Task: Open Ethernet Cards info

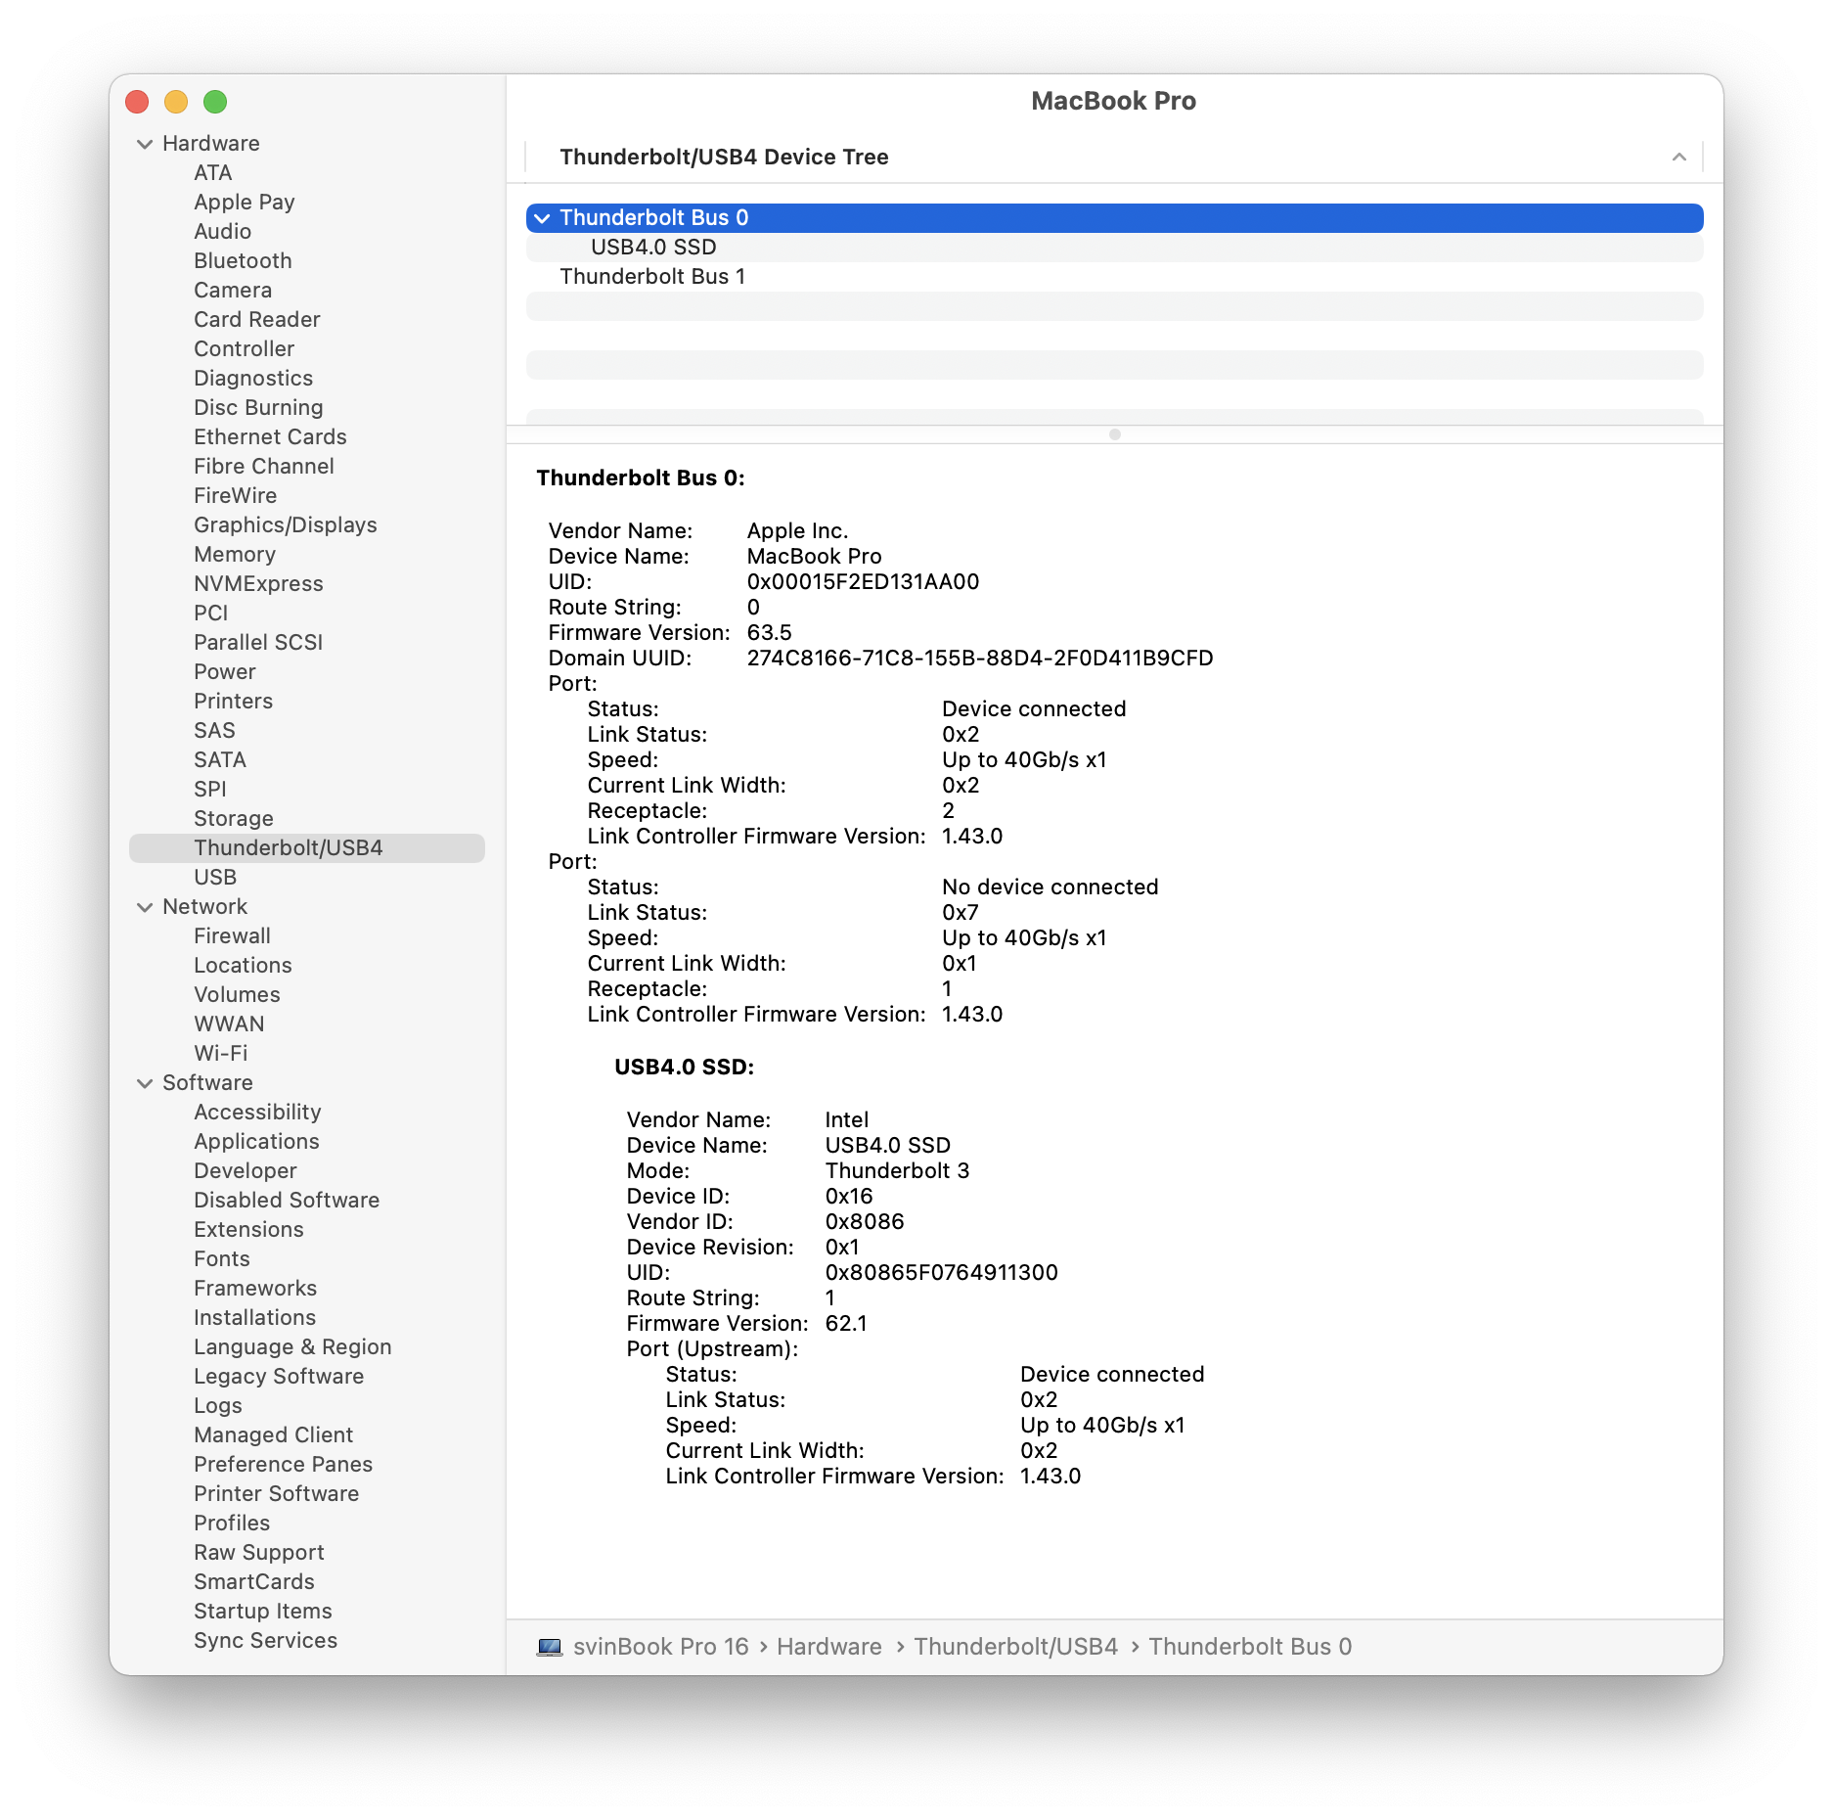Action: point(270,437)
